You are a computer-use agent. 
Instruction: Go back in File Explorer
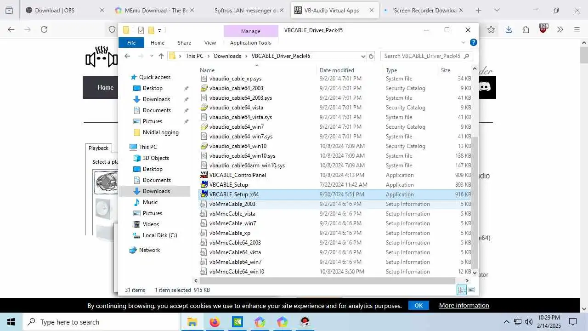[127, 56]
